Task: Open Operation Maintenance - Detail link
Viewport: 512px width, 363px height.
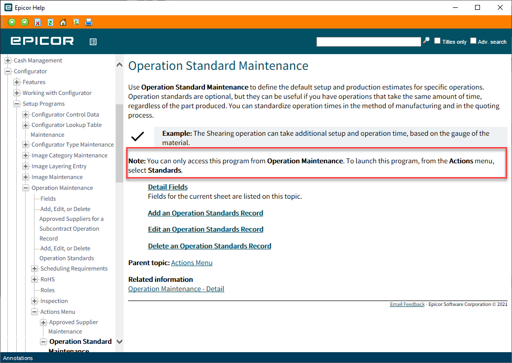Action: 176,289
